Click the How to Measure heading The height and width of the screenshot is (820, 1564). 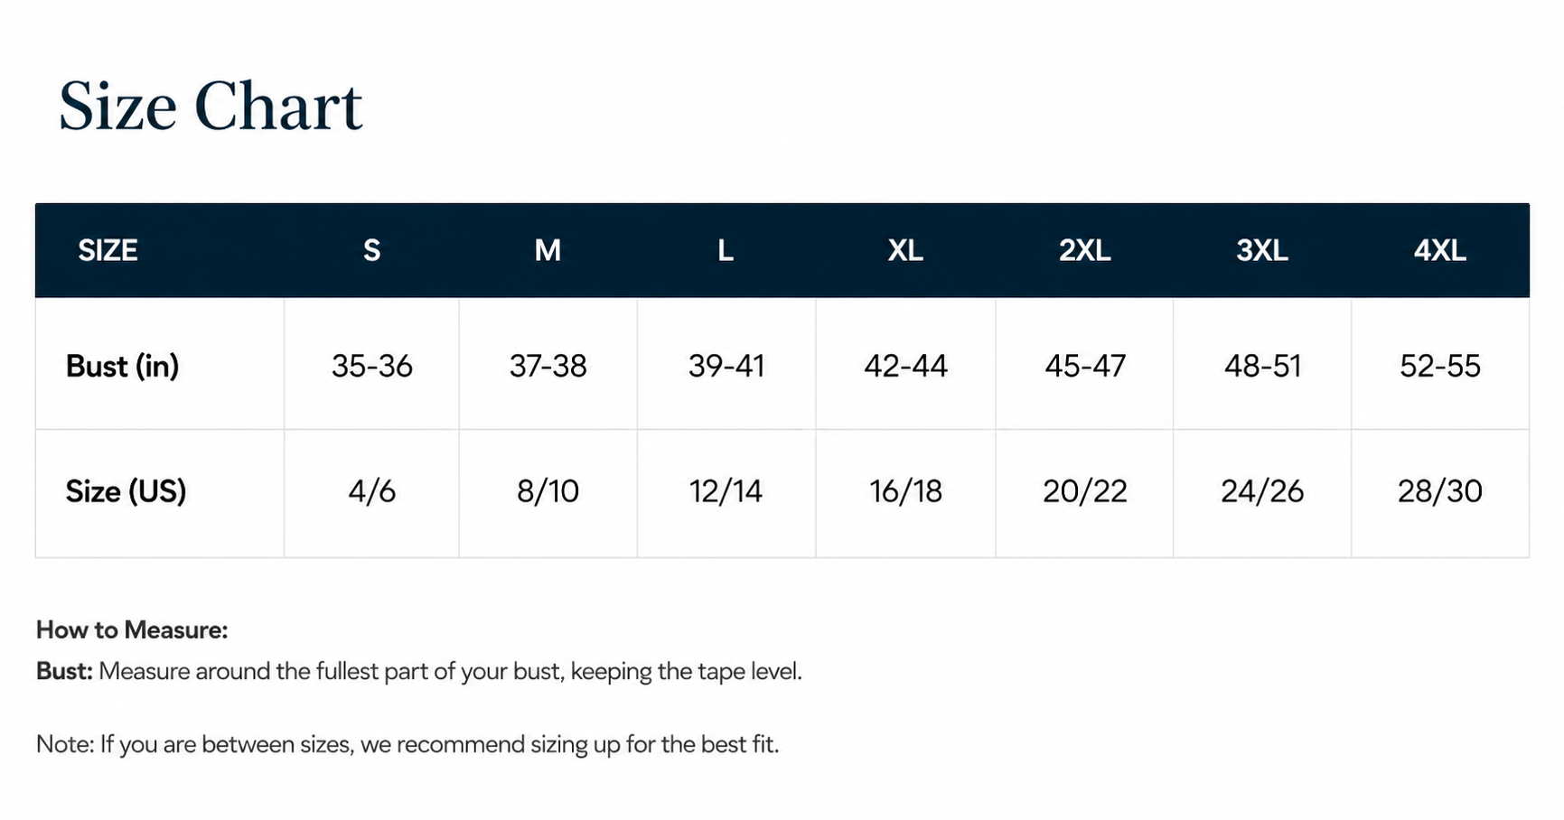click(132, 630)
